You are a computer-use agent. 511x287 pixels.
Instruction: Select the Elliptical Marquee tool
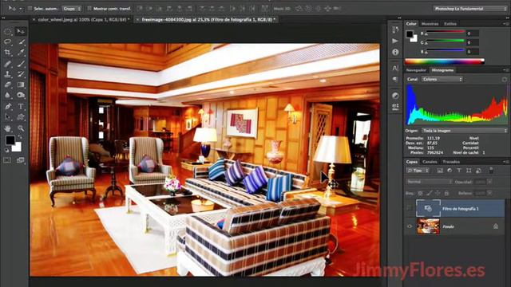7,32
